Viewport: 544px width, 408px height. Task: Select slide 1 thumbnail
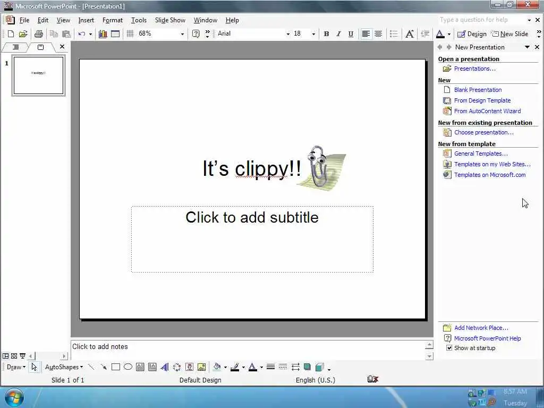38,75
